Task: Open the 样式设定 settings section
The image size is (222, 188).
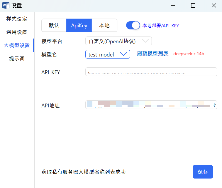Action: click(17, 19)
